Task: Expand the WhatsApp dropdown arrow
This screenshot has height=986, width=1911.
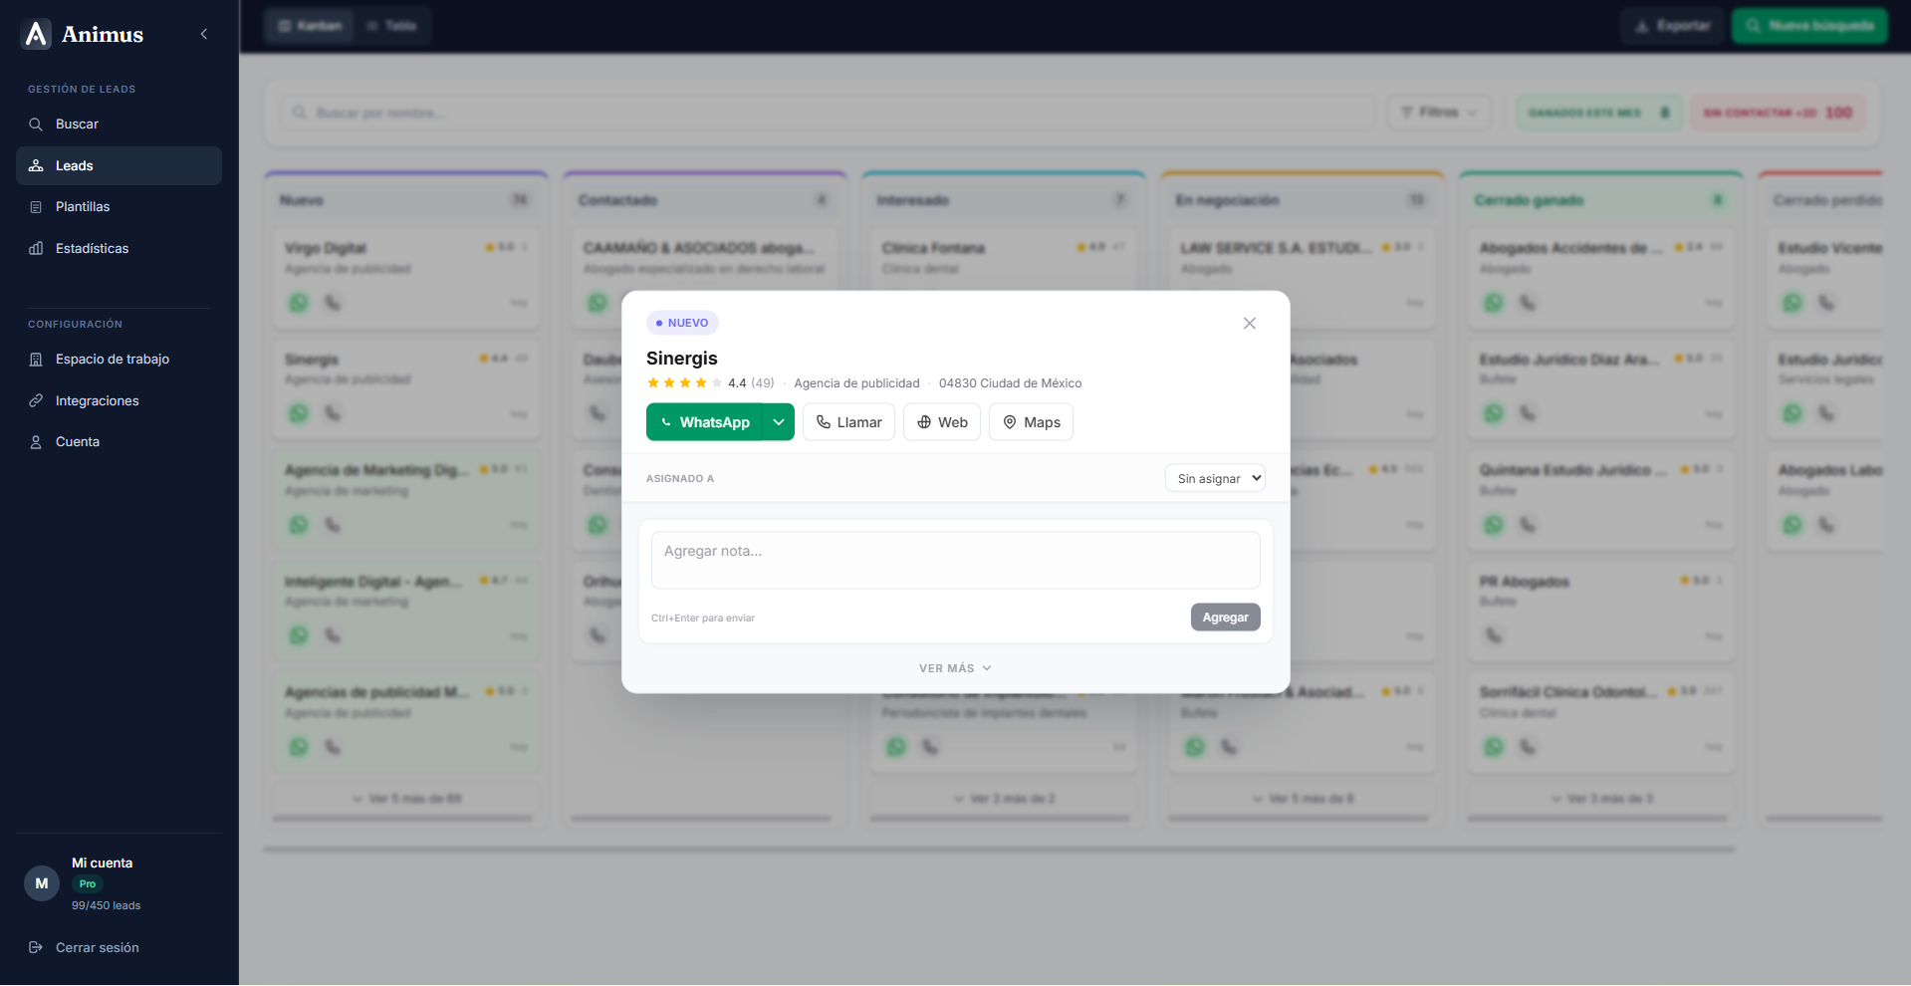Action: click(779, 422)
